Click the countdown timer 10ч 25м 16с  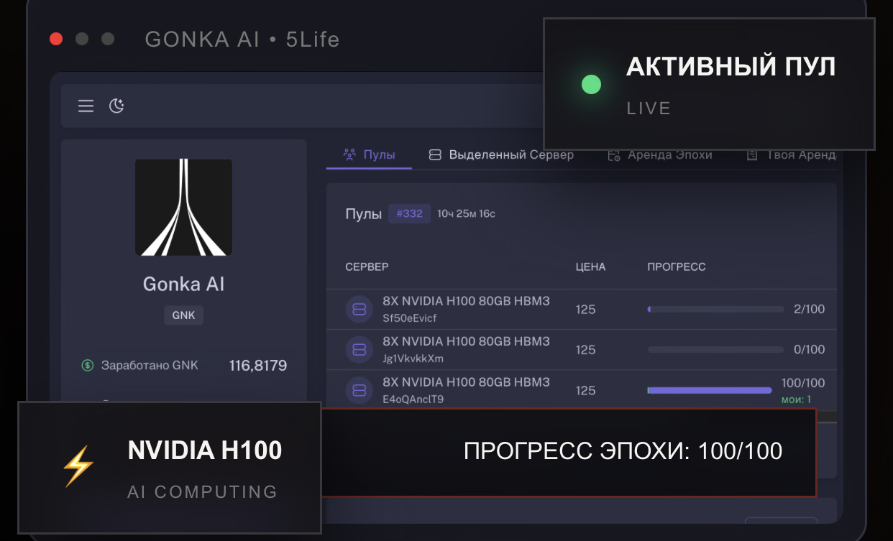click(x=466, y=213)
